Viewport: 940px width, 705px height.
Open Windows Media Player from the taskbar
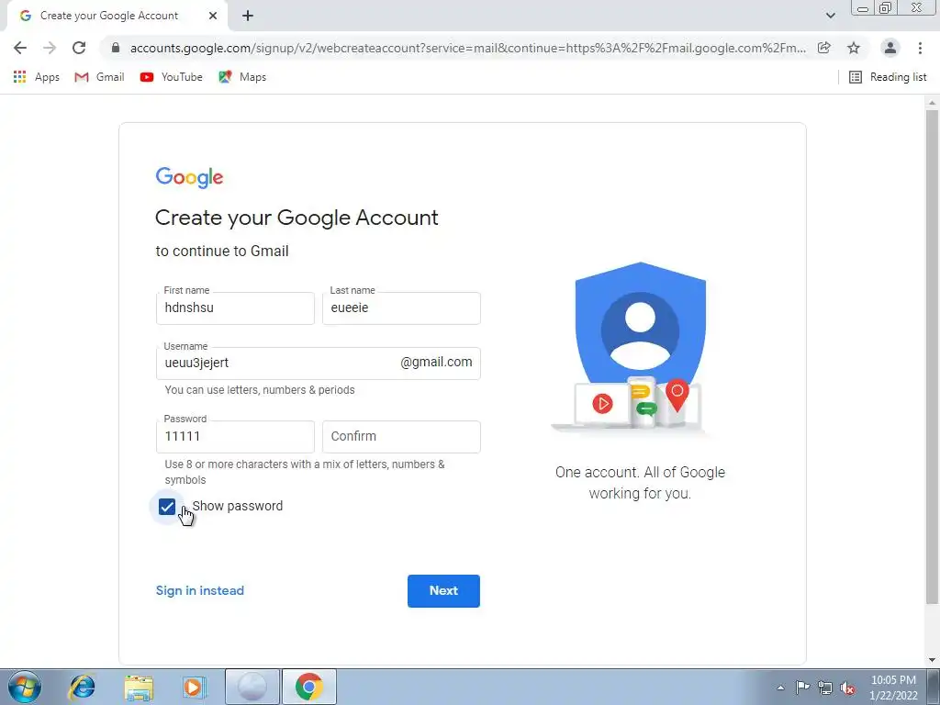(193, 687)
